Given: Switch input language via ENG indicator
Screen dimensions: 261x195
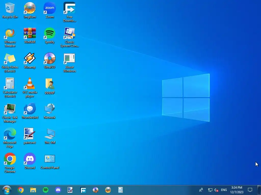Looking at the screenshot, I should click(224, 190).
